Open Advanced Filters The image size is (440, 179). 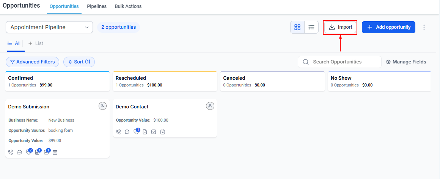pos(32,62)
